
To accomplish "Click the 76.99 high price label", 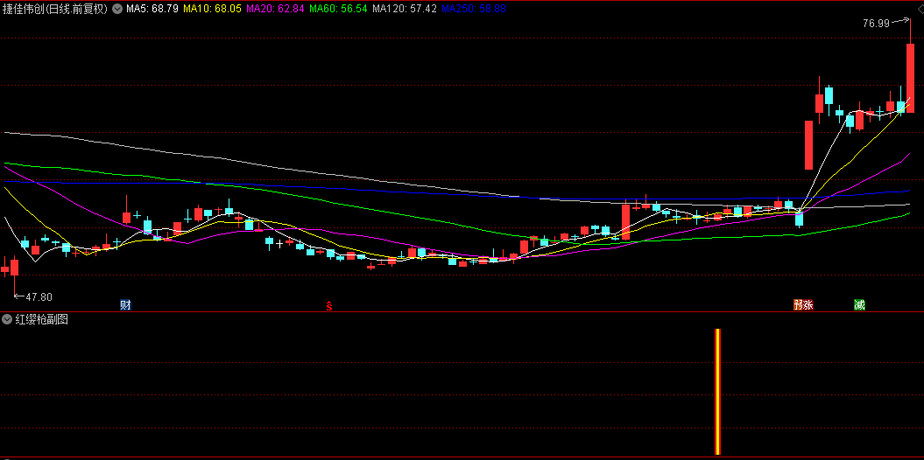I will (x=875, y=24).
